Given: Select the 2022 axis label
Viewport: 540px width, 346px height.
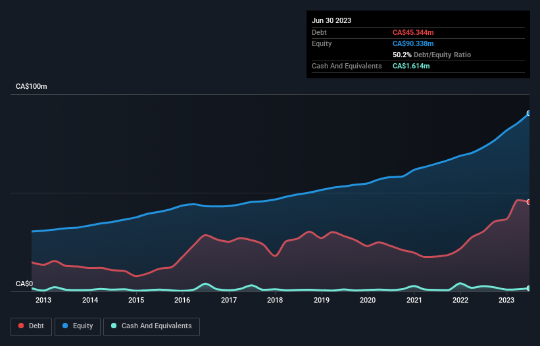Looking at the screenshot, I should (460, 300).
